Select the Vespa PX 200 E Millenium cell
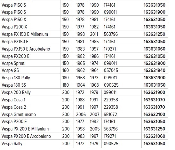The width and height of the screenshot is (175, 150). coord(25,129)
